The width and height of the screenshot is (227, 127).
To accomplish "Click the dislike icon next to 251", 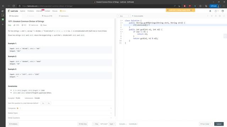I will tap(22, 25).
